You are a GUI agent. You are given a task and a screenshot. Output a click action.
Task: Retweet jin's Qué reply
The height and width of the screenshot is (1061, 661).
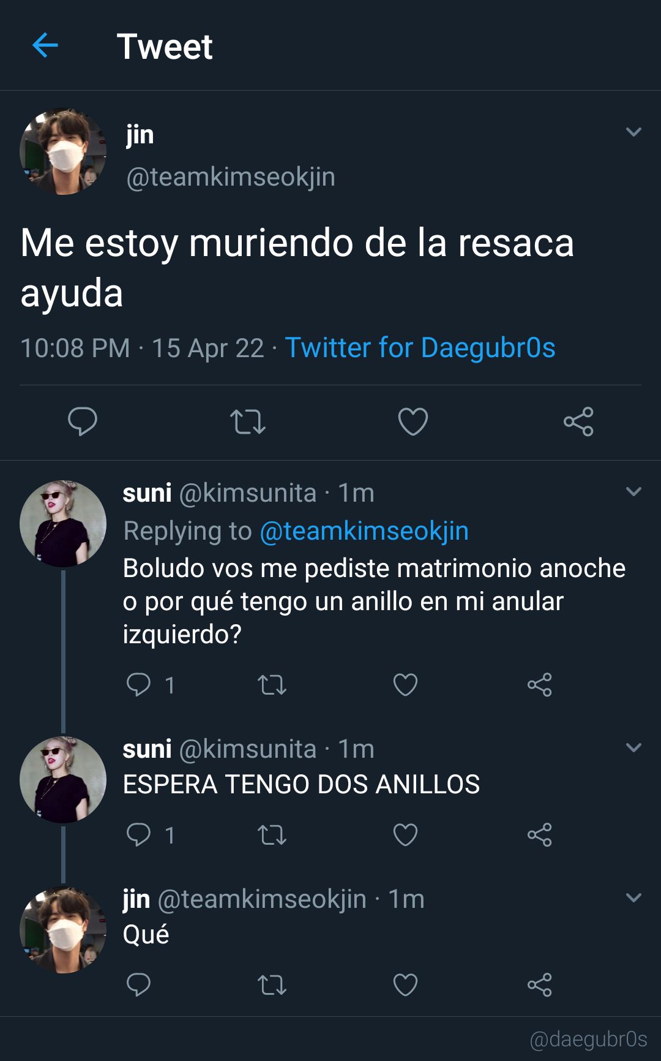(272, 985)
